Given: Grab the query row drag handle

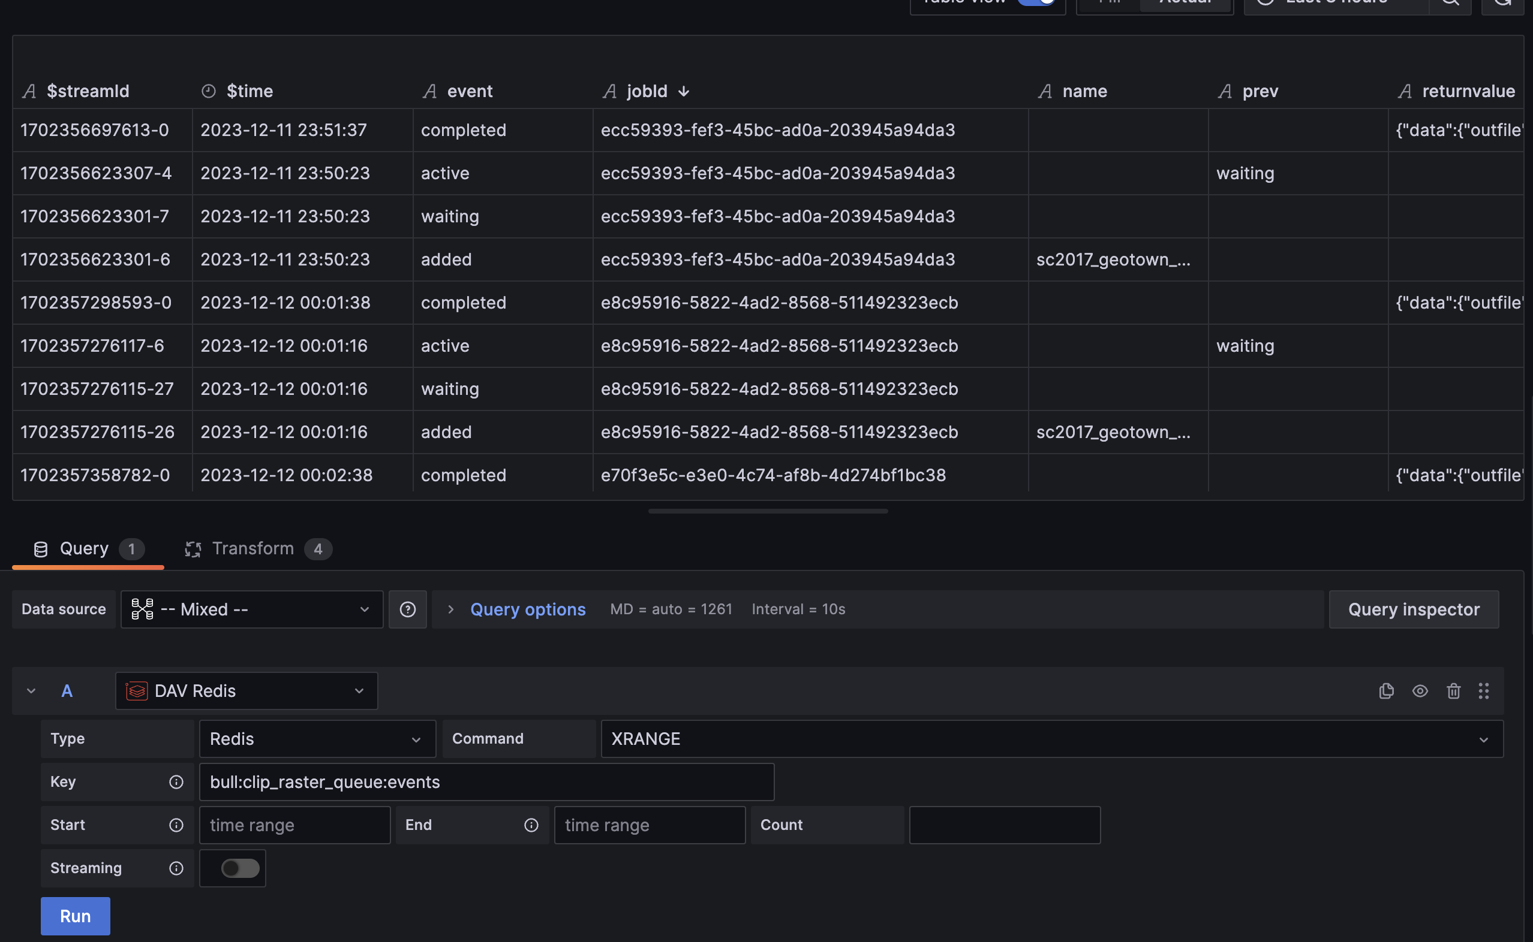Looking at the screenshot, I should click(1484, 691).
